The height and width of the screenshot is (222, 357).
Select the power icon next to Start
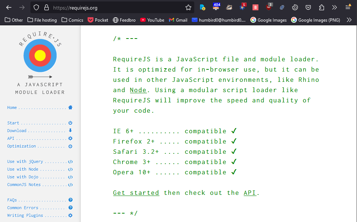tap(70, 123)
